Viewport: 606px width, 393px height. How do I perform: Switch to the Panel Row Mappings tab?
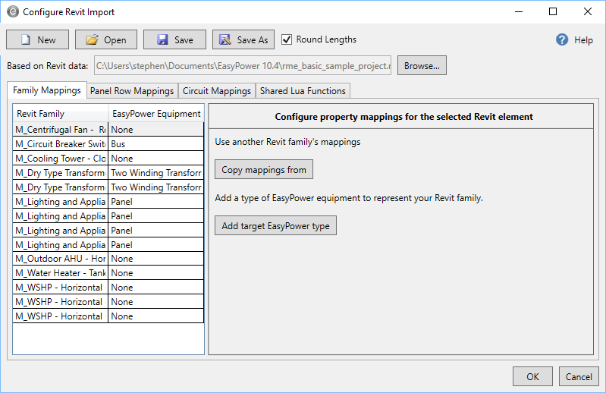[x=132, y=91]
